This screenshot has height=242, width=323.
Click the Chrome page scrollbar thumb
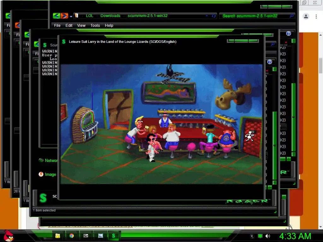pyautogui.click(x=321, y=65)
